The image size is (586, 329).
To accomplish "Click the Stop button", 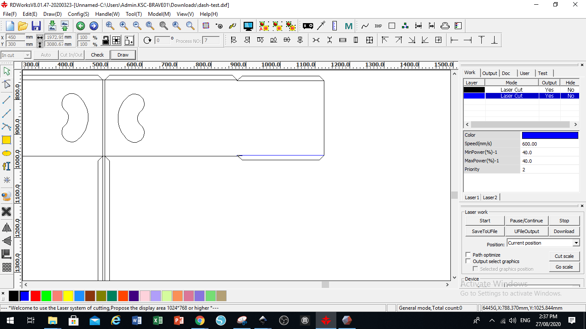I will (564, 221).
